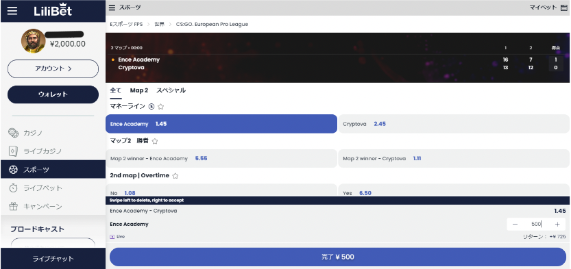Click the stake amount field showing 500
The image size is (571, 269).
pyautogui.click(x=536, y=225)
